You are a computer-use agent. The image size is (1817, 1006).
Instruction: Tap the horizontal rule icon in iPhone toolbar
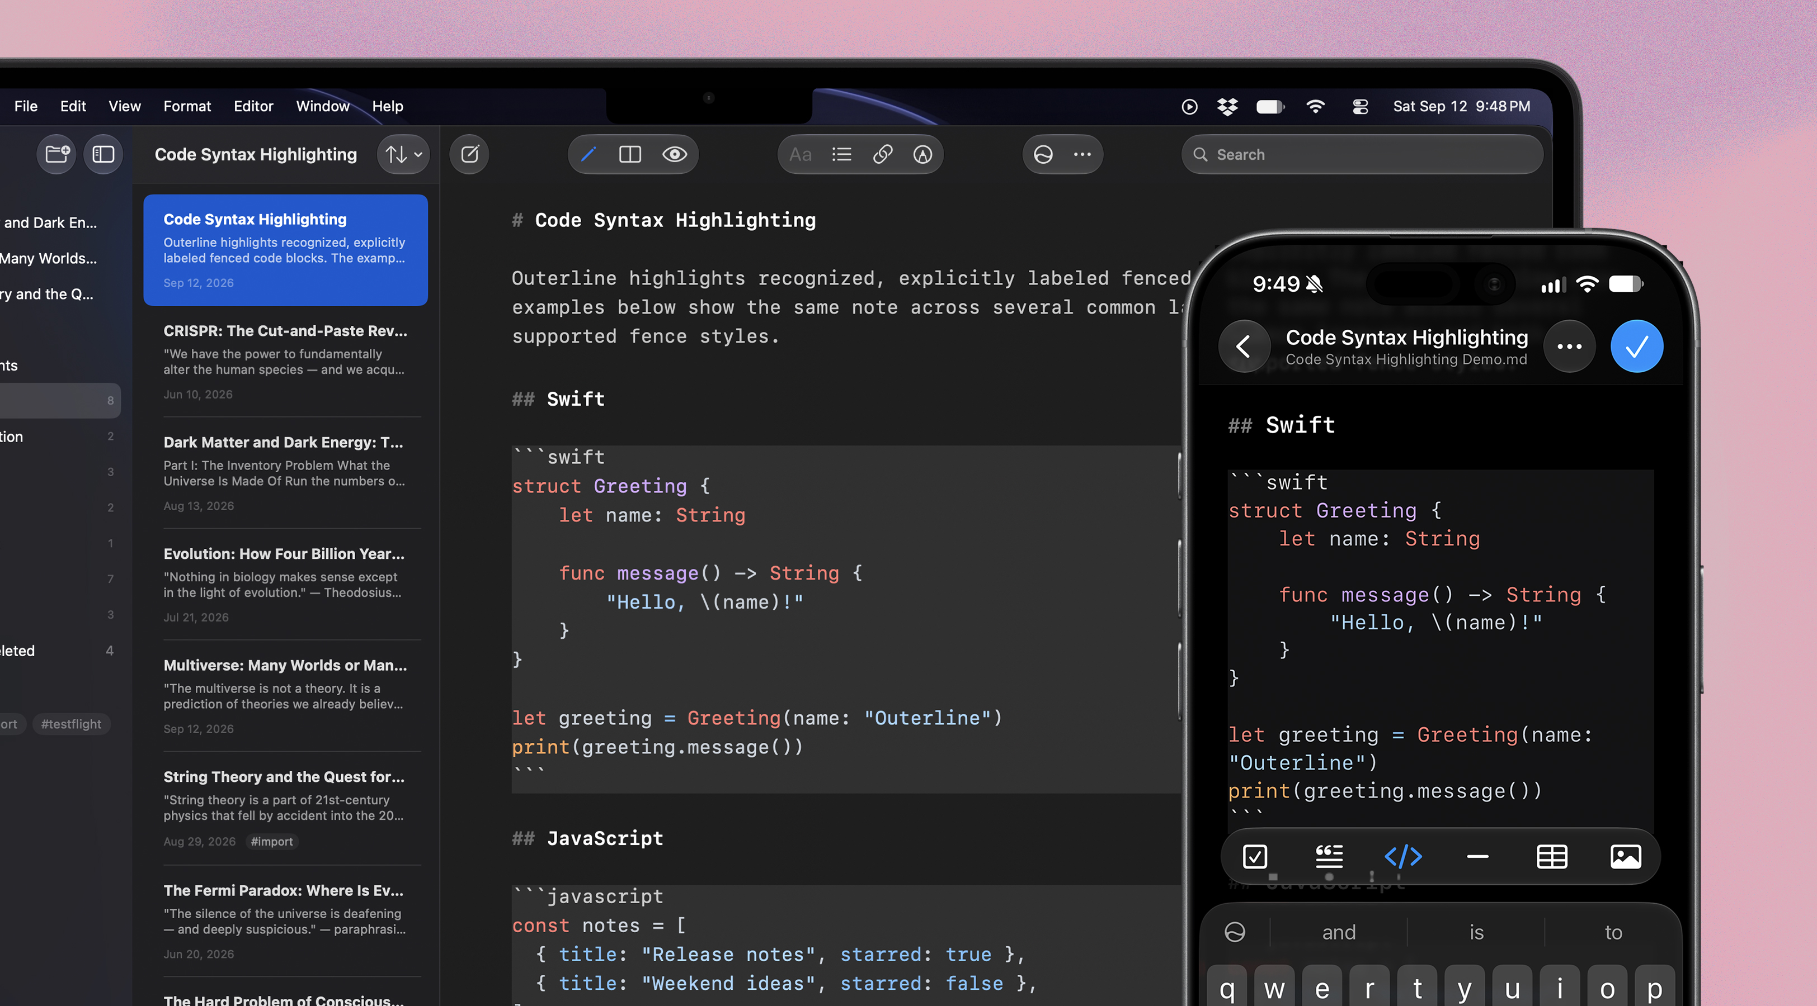[1478, 857]
